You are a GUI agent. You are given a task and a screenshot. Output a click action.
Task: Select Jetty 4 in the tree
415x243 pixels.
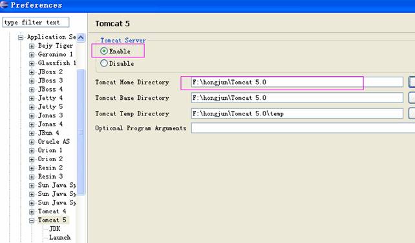[50, 98]
